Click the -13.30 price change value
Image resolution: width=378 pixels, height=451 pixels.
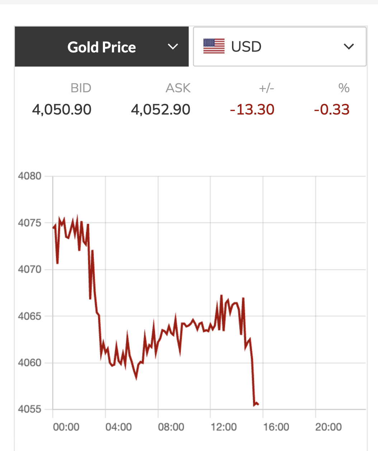(252, 110)
